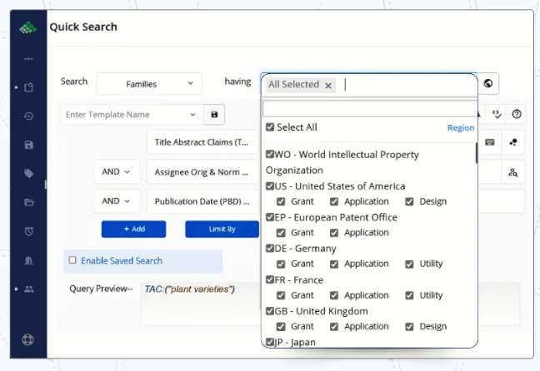Expand the Enter Template Name dropdown
Screen dimensions: 540x371
(x=193, y=115)
